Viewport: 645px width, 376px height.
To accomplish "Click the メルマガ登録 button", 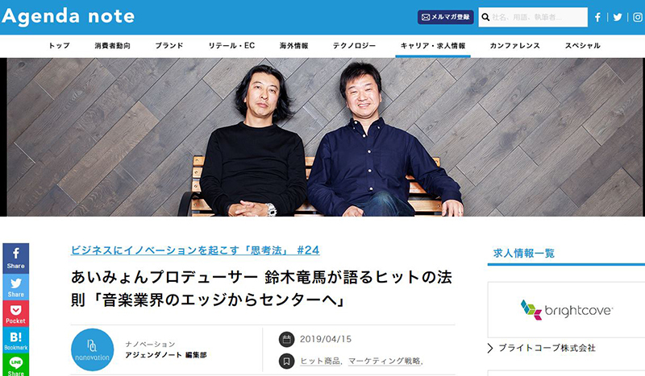I will (x=446, y=17).
